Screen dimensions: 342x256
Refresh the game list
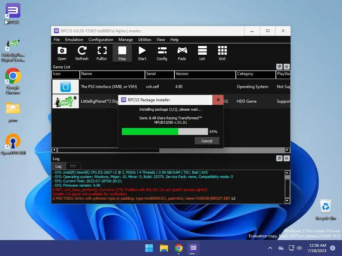point(82,53)
